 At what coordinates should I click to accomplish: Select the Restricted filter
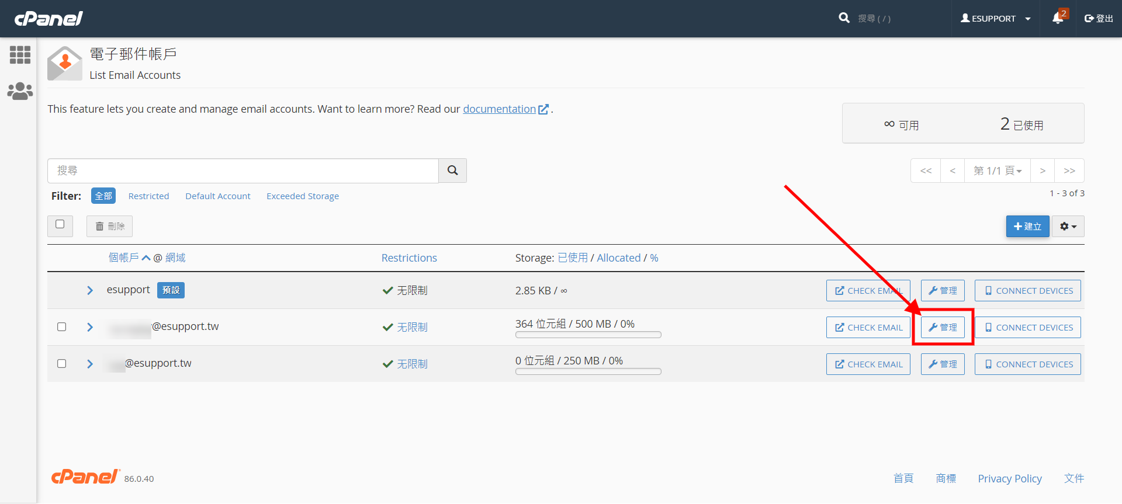148,196
